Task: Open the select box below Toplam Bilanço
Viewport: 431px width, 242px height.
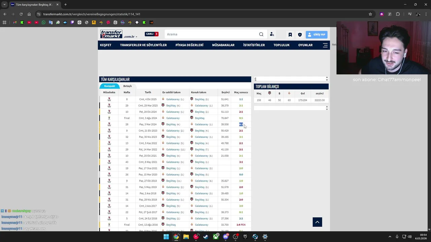Action: click(291, 108)
